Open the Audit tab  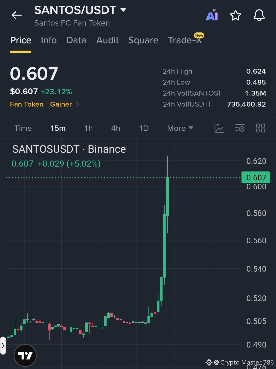(108, 40)
